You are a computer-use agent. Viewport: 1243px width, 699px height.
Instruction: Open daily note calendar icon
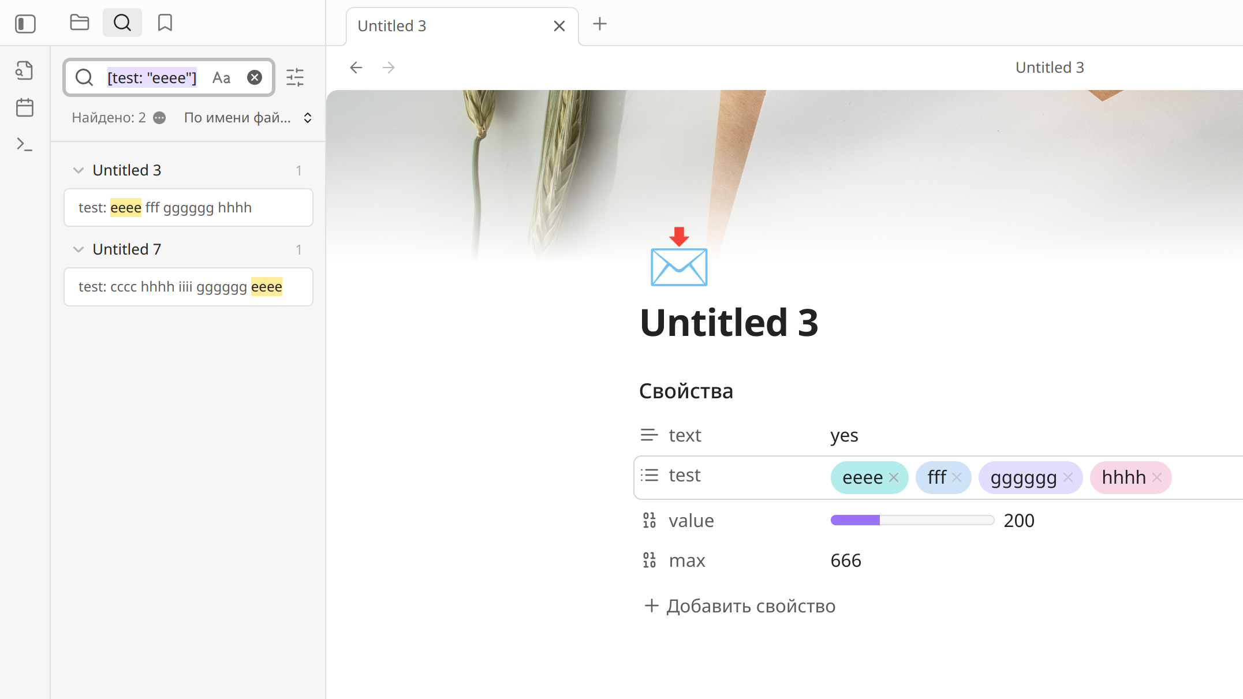tap(25, 107)
